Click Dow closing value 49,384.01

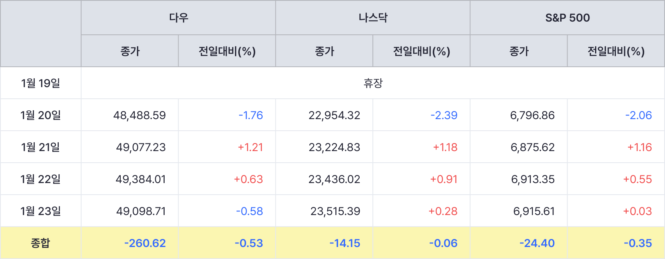[x=141, y=179]
